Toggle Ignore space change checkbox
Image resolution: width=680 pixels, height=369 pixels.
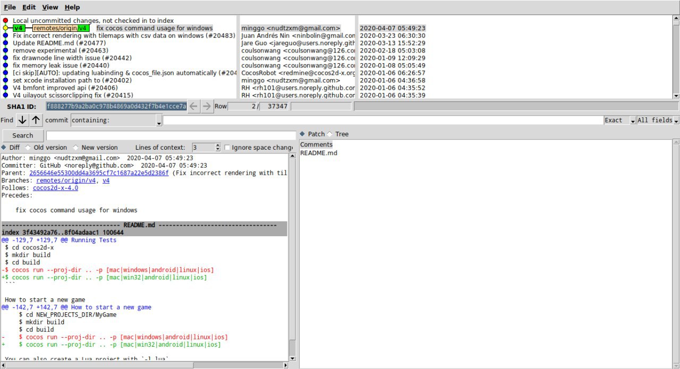click(x=227, y=148)
